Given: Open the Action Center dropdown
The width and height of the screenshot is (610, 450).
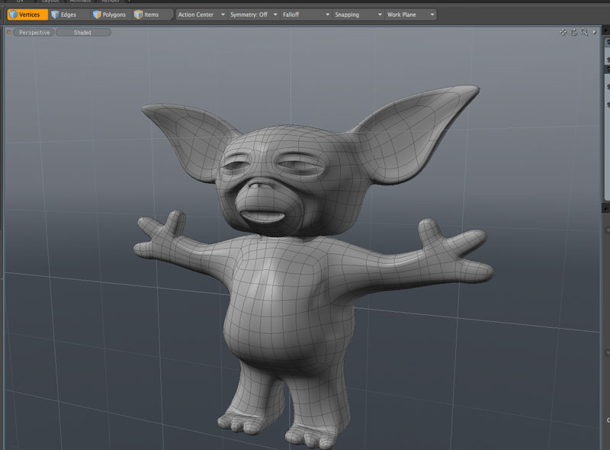Looking at the screenshot, I should point(201,14).
